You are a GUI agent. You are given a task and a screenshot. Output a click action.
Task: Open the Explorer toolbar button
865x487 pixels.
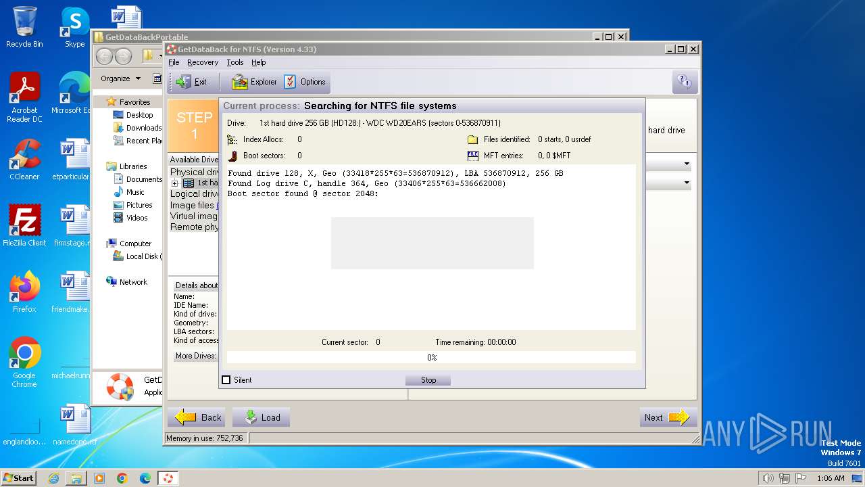pyautogui.click(x=254, y=82)
